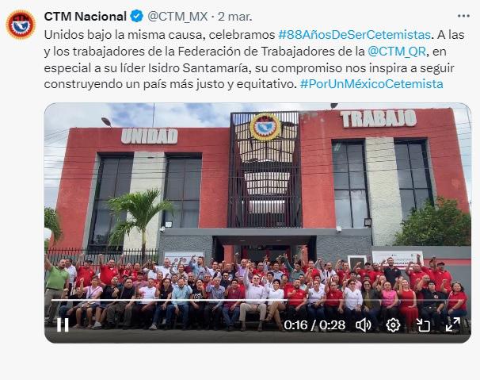Viewport: 480px width, 380px height.
Task: Open the tweet more options menu
Action: coord(463,16)
